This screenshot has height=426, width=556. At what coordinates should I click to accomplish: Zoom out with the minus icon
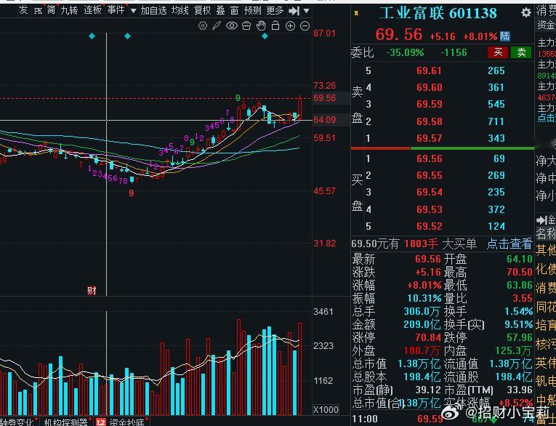(305, 25)
